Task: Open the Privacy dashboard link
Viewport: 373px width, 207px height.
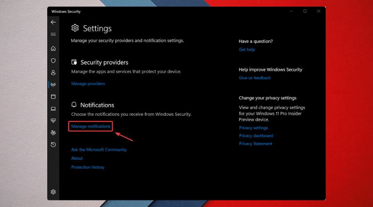Action: (256, 136)
